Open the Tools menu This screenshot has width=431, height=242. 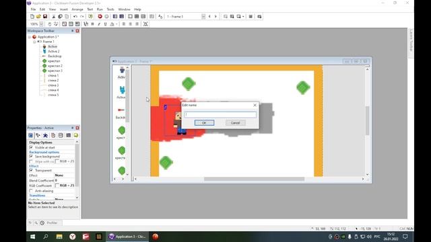[x=110, y=9]
